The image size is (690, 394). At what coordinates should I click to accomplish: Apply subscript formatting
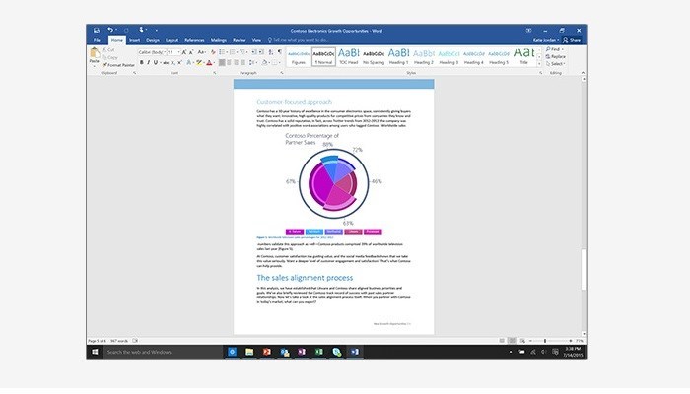[172, 62]
